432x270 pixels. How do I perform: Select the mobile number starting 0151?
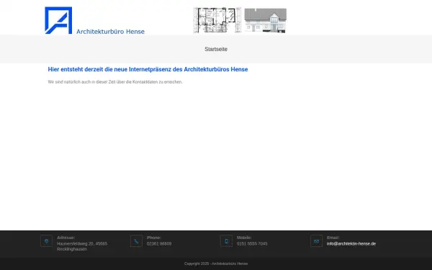252,243
